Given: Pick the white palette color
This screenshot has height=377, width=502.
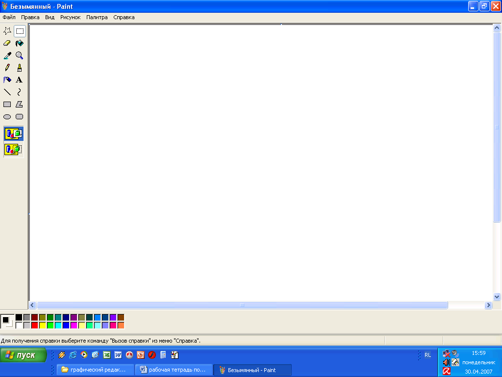Looking at the screenshot, I should tap(19, 325).
